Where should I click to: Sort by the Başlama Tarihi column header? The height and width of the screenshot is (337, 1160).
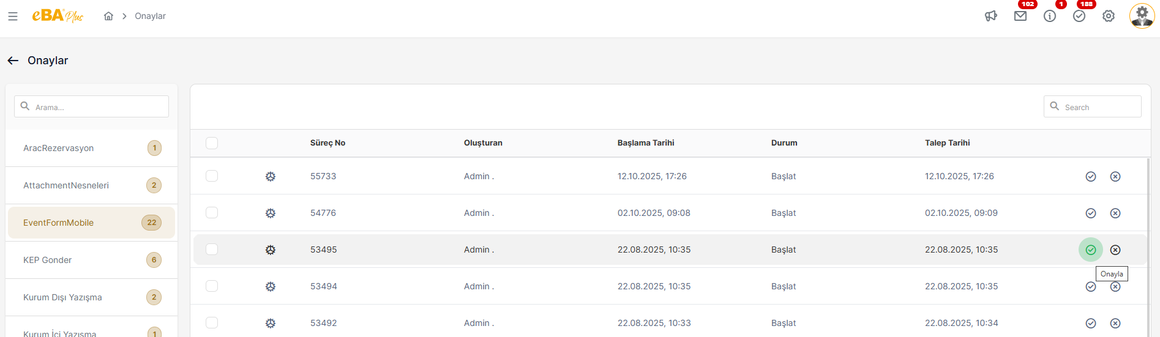tap(646, 143)
